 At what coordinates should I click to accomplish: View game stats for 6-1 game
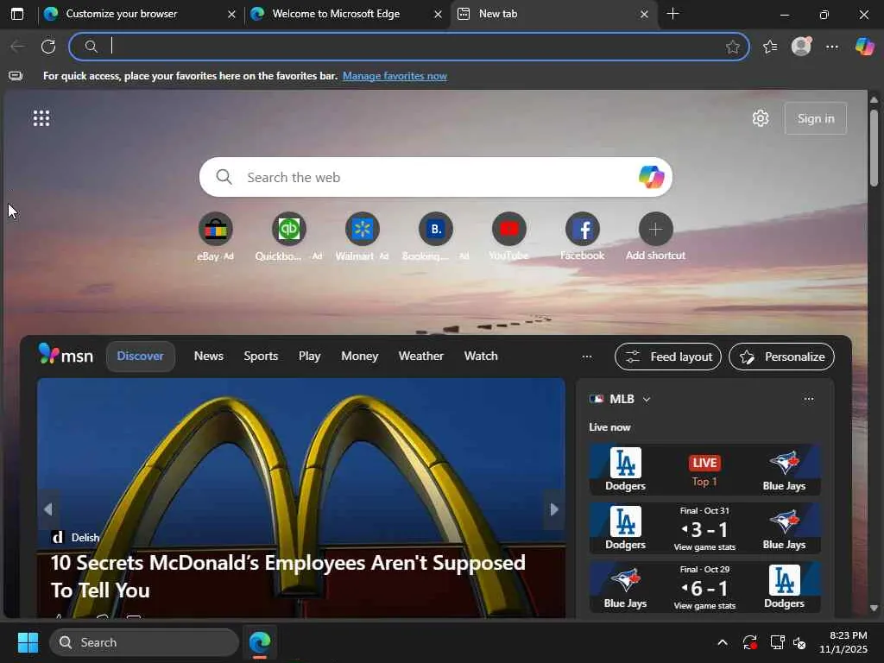[704, 606]
